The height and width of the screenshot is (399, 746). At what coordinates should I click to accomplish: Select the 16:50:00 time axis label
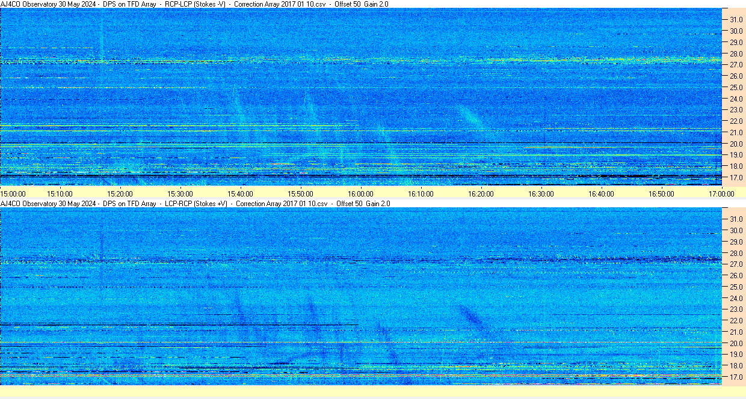(661, 193)
